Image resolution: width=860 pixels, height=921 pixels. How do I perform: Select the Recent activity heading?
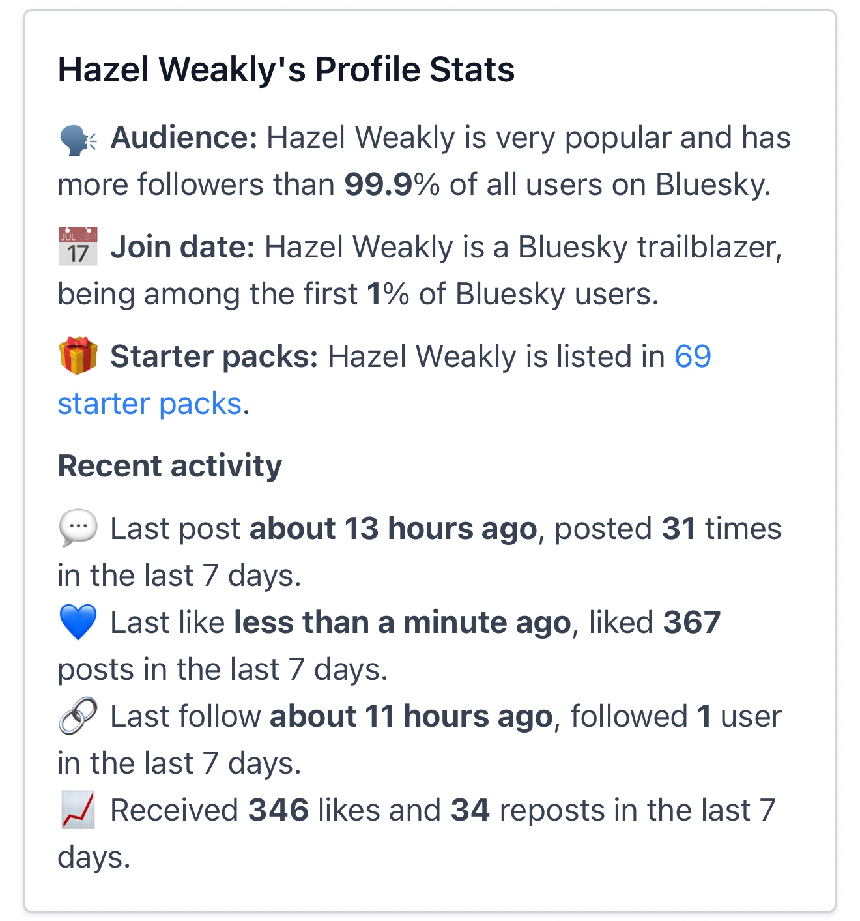[x=170, y=466]
